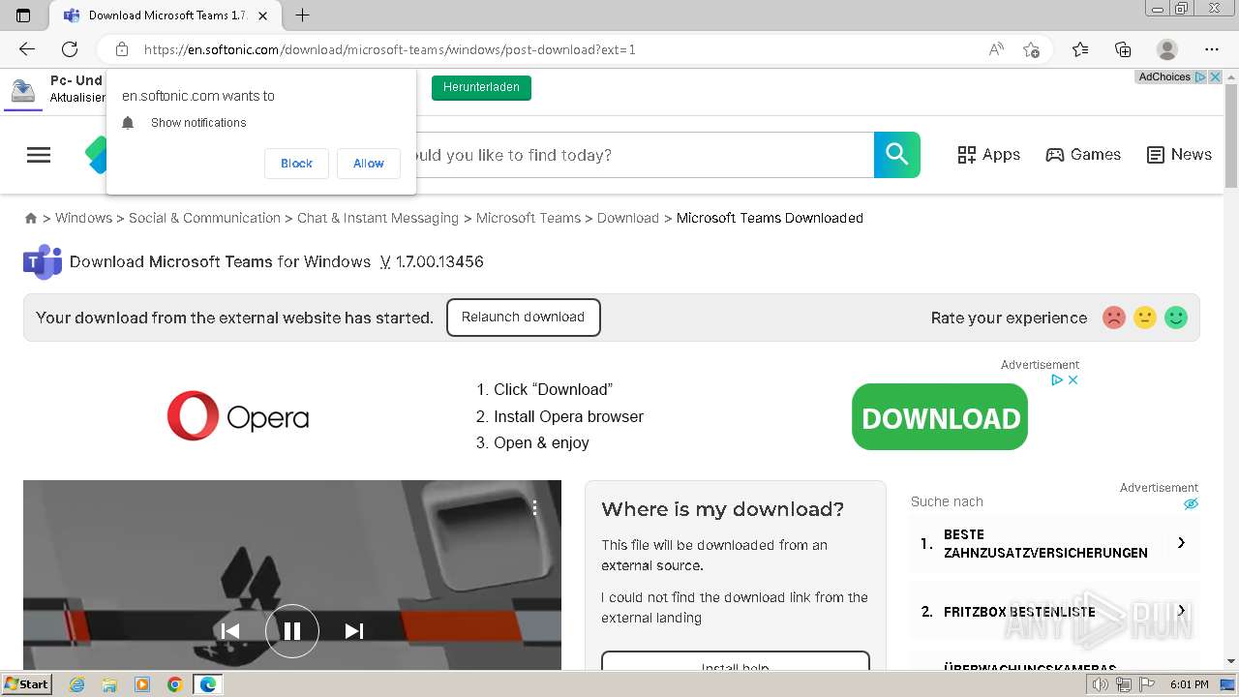Close the top banner advertisement
Screen dimensions: 1239x697
pos(1215,77)
